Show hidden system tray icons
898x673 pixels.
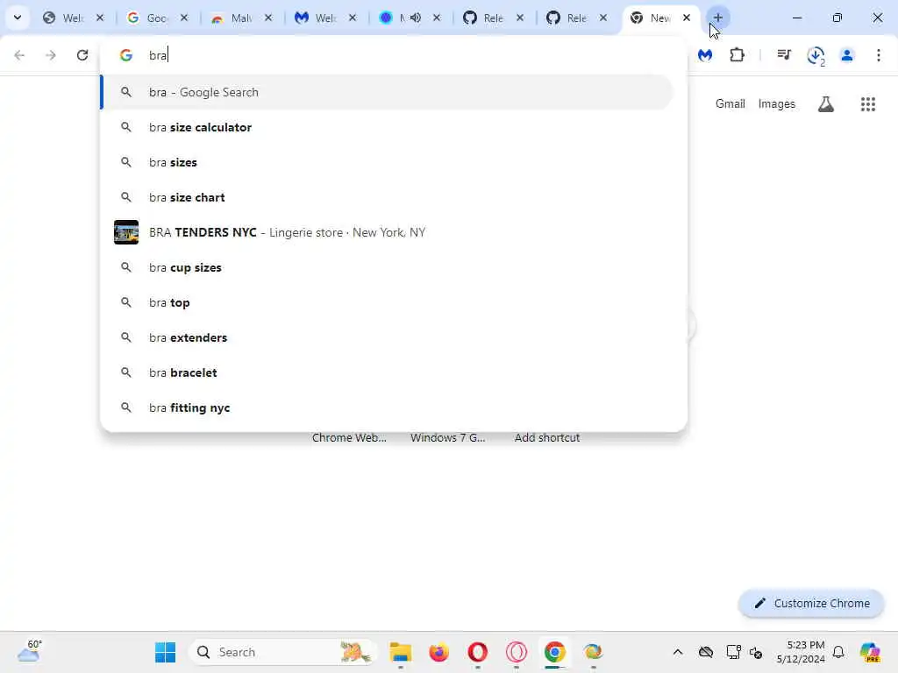point(678,652)
